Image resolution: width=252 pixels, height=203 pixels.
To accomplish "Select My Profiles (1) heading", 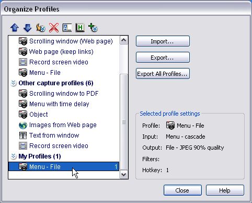I will point(40,156).
